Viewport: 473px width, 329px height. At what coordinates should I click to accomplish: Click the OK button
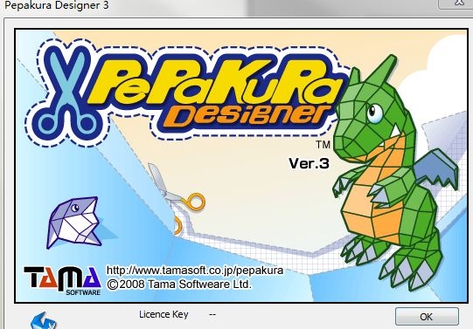point(427,317)
